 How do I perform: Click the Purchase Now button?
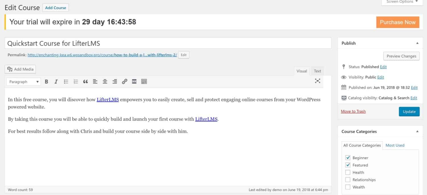click(398, 22)
